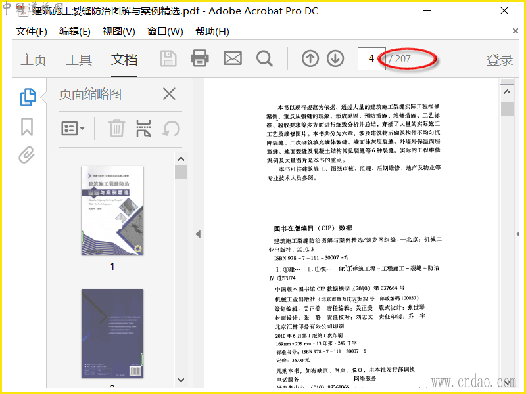Screen dimensions: 526x394
Task: Expand the right tools pane arrow
Action: click(x=517, y=234)
